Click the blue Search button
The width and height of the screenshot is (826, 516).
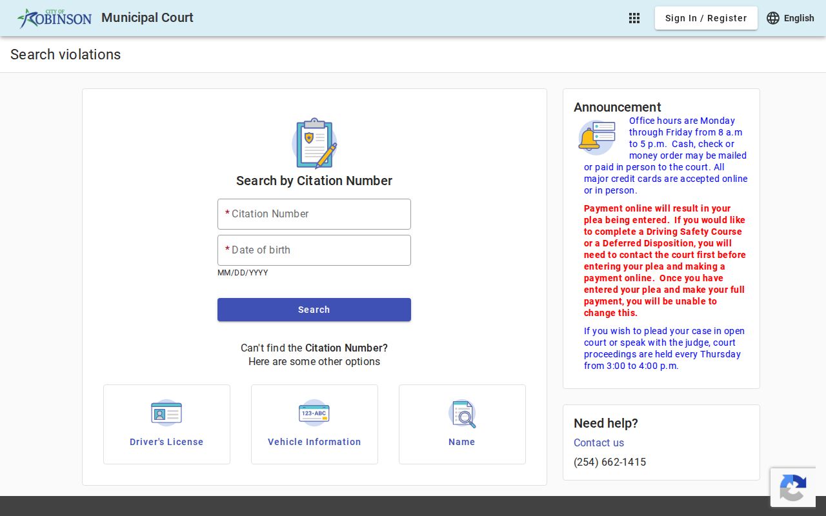pos(314,310)
